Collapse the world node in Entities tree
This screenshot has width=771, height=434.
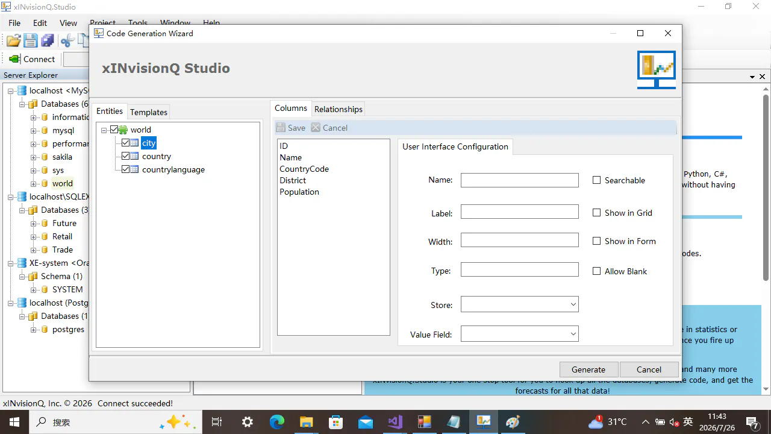tap(104, 130)
